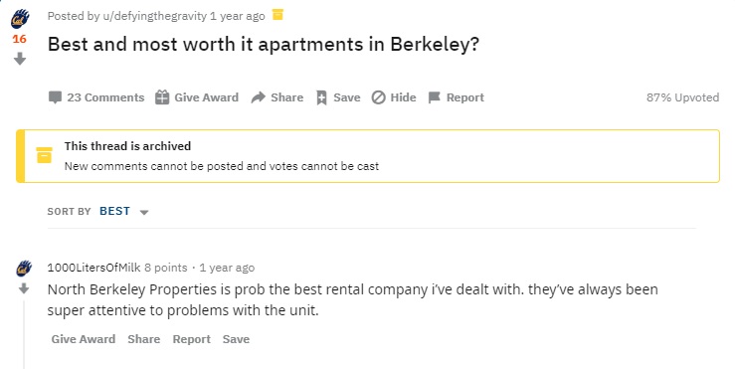Downvote the Berkeley apartments post

pos(20,59)
